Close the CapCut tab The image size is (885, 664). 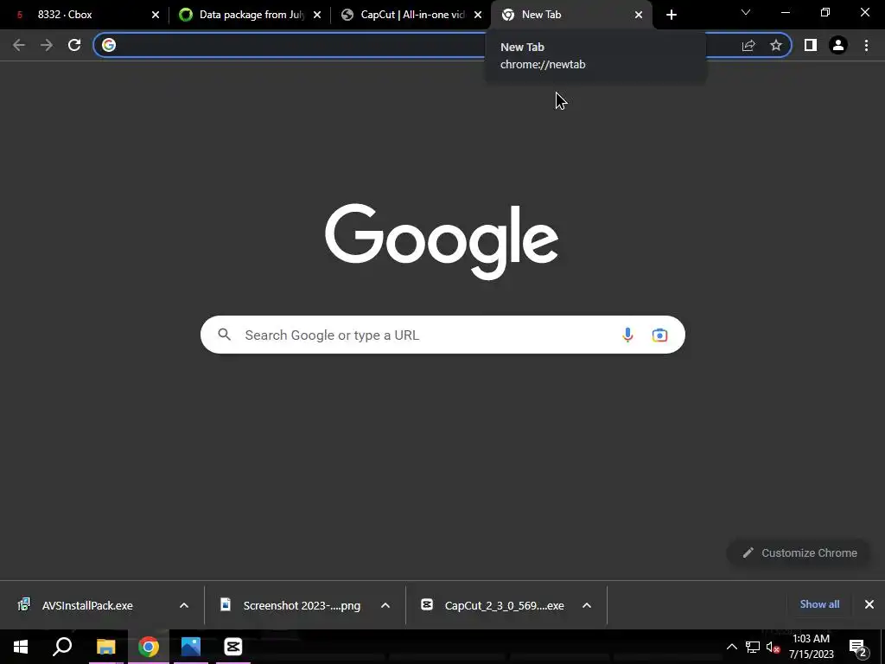coord(478,15)
